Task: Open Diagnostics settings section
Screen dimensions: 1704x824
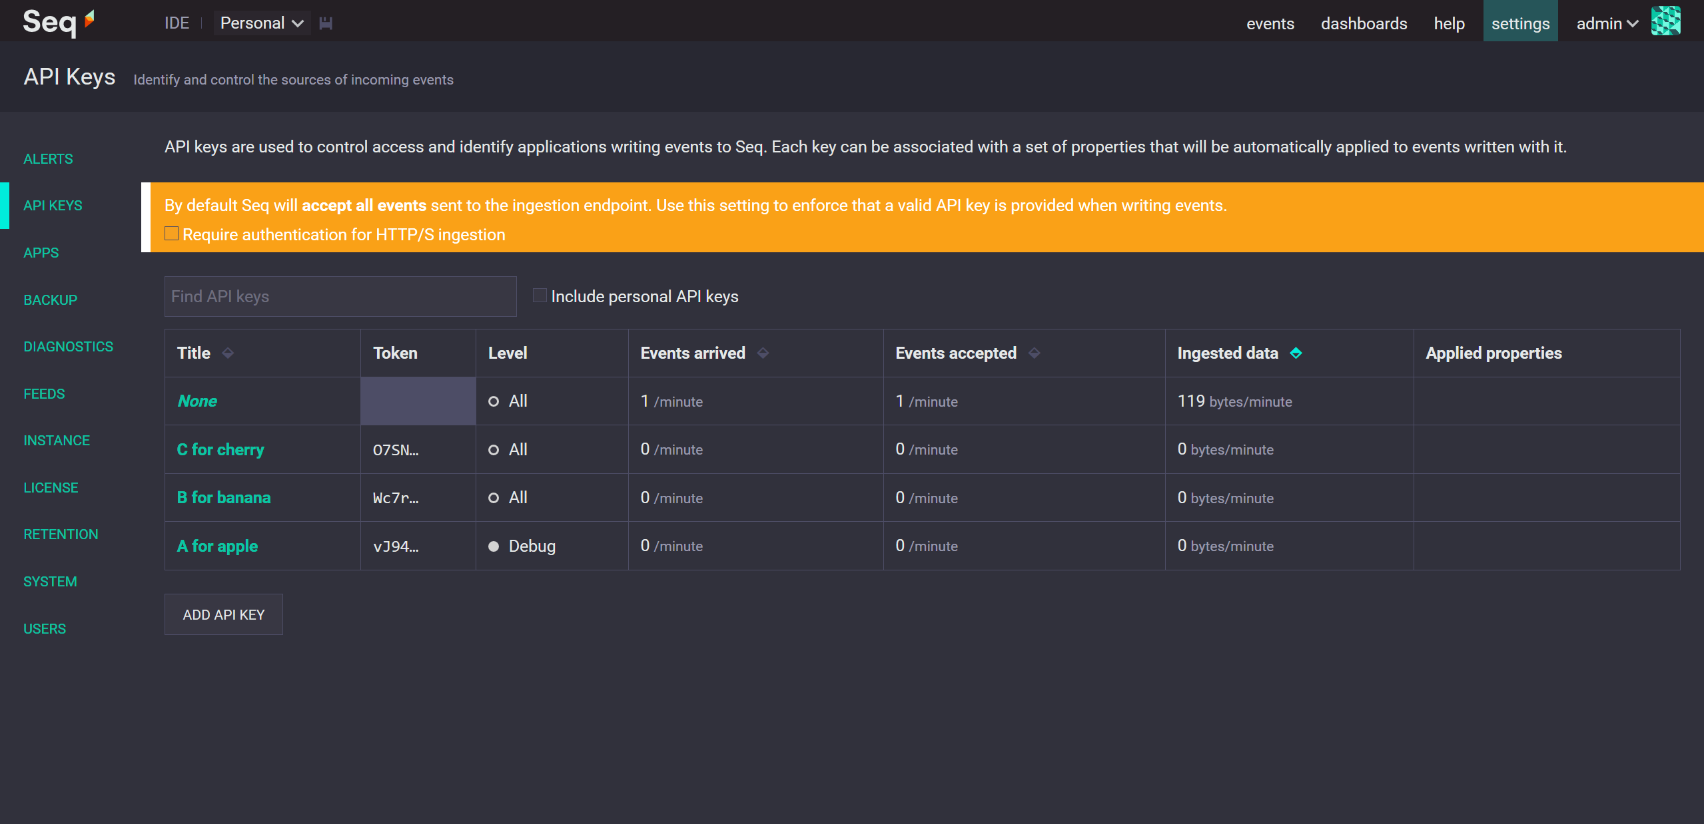Action: click(x=68, y=347)
